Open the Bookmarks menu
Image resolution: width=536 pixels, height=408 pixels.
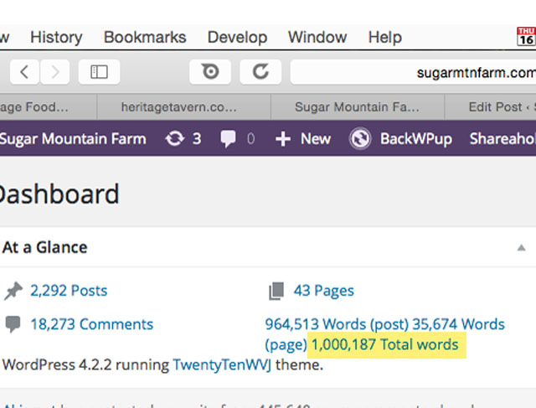coord(145,37)
